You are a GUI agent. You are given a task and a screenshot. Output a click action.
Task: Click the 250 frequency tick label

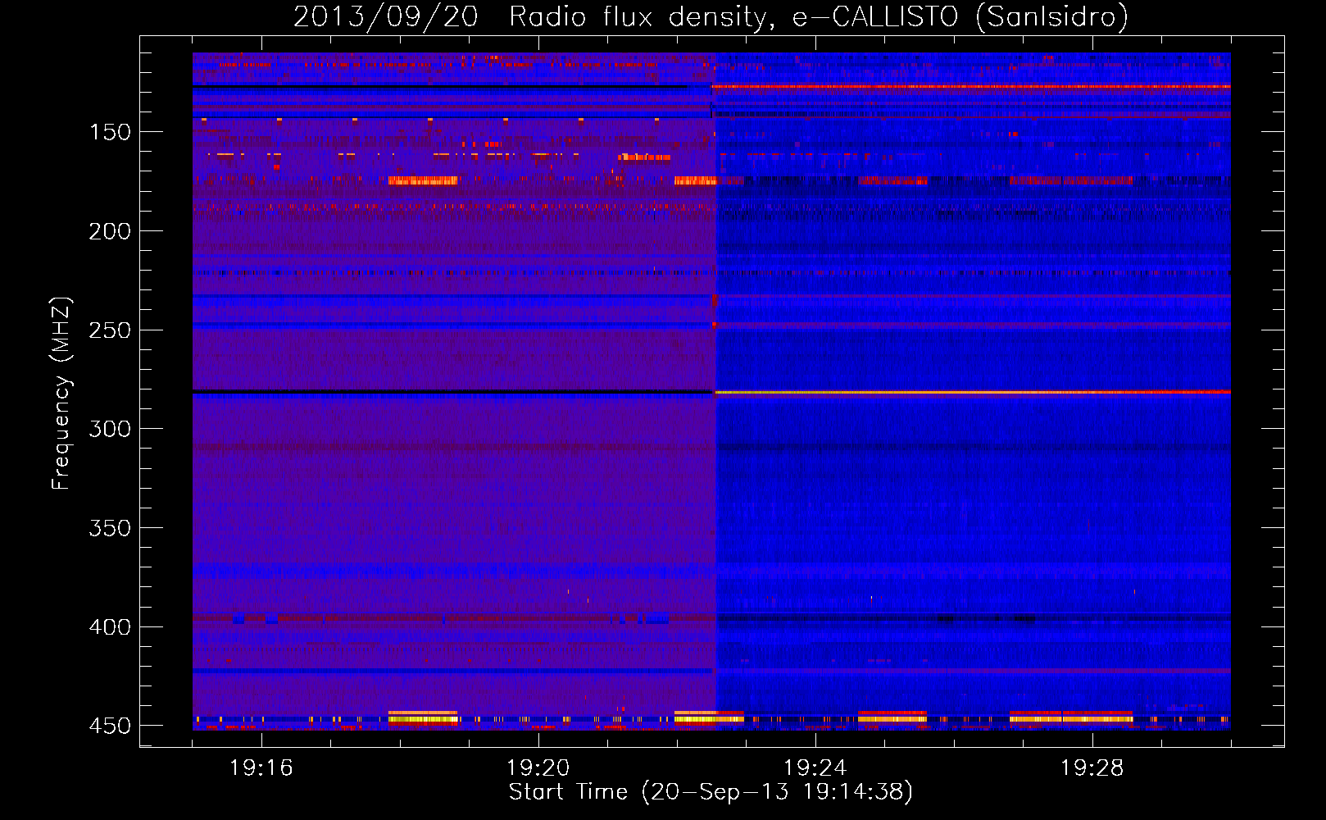pyautogui.click(x=110, y=330)
